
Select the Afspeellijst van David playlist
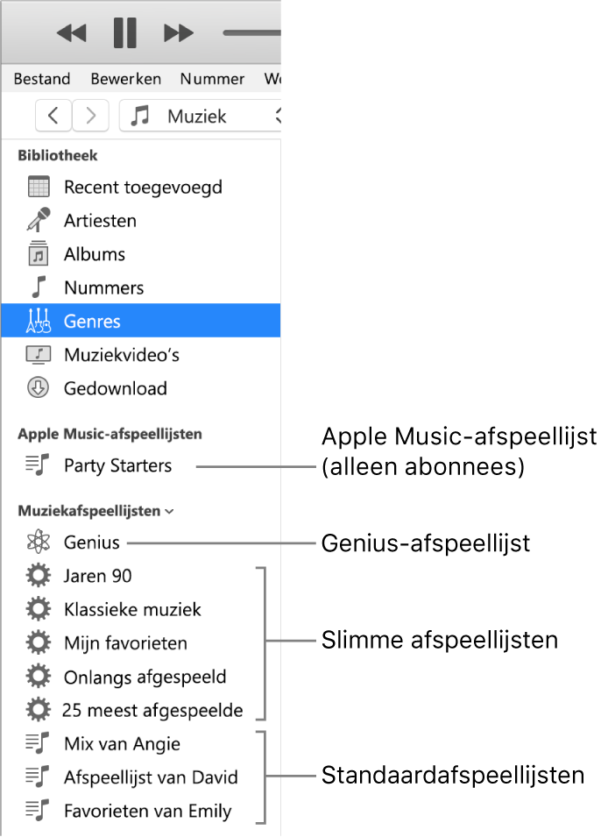click(x=149, y=777)
